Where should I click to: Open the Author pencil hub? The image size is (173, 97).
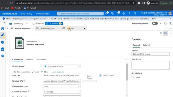tap(2, 35)
